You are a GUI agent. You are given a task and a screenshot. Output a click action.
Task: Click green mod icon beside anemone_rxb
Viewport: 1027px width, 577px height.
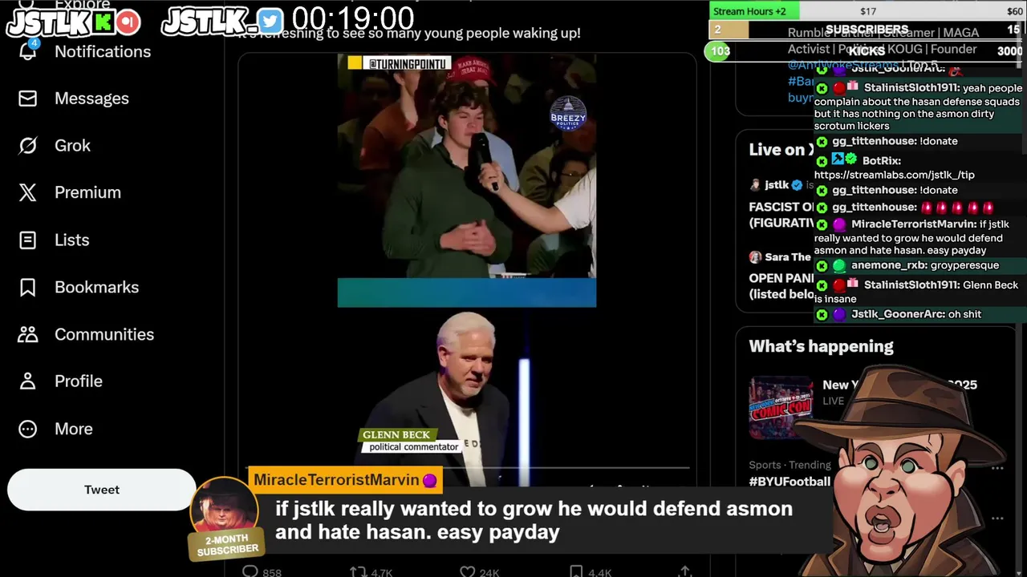pos(822,265)
